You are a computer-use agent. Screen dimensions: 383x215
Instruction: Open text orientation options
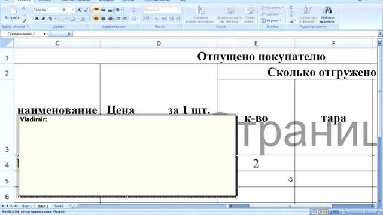(119, 10)
